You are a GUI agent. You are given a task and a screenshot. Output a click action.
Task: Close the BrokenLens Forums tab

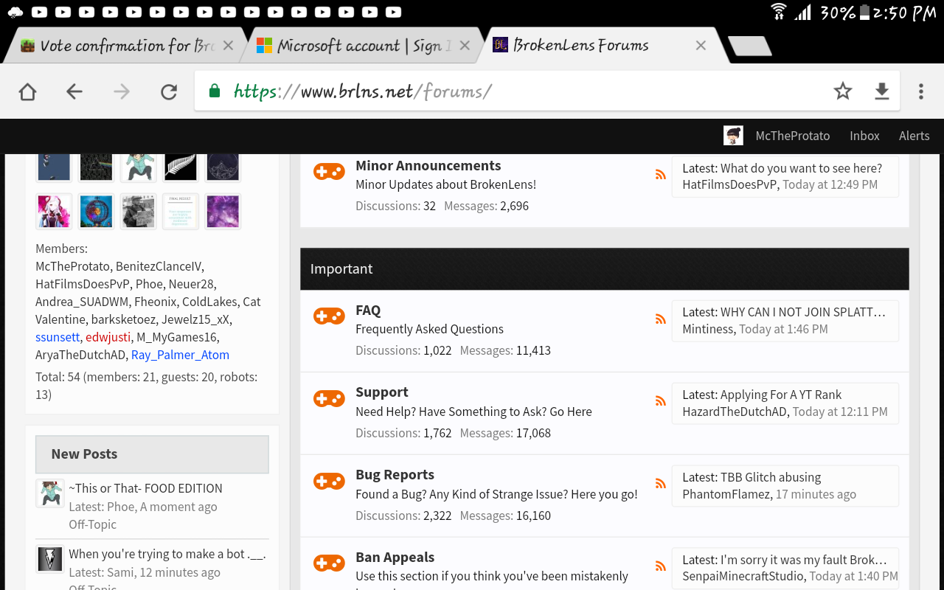pos(701,46)
